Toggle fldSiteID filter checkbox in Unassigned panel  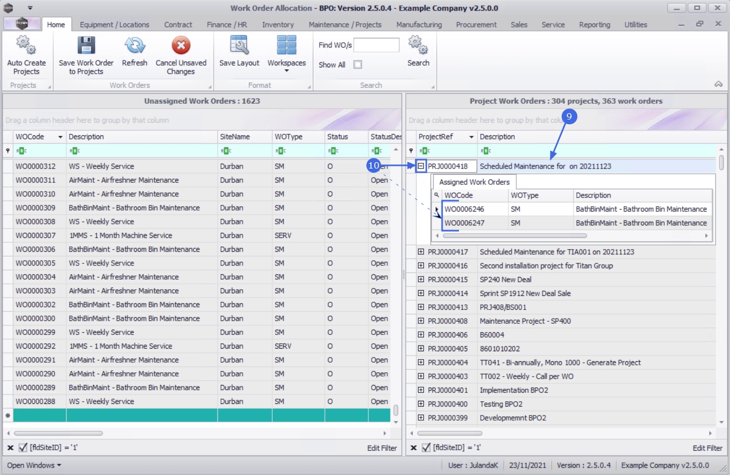[23, 448]
